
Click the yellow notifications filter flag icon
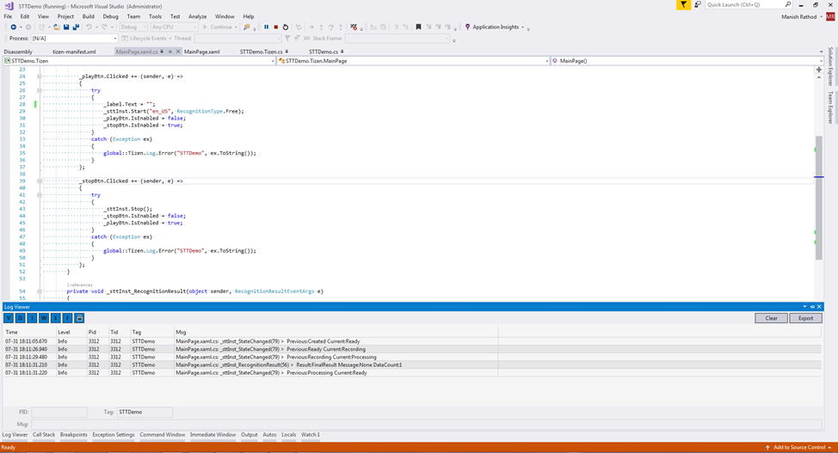coord(683,5)
